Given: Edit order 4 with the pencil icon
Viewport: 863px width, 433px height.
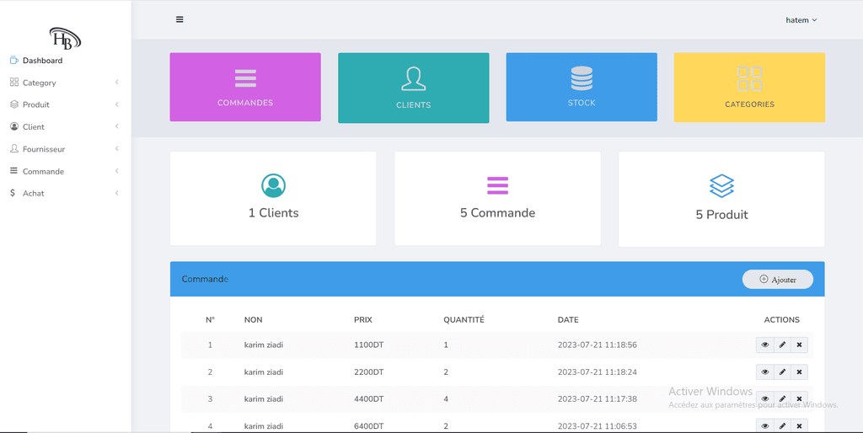Looking at the screenshot, I should (x=782, y=426).
